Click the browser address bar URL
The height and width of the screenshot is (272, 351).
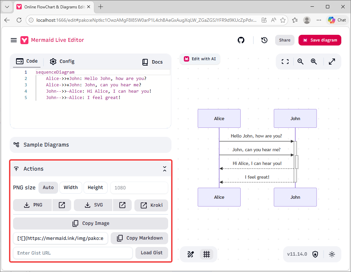click(146, 20)
